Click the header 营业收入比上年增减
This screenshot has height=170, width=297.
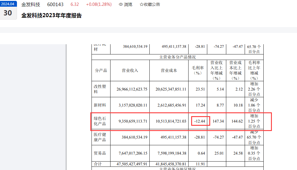pyautogui.click(x=217, y=70)
